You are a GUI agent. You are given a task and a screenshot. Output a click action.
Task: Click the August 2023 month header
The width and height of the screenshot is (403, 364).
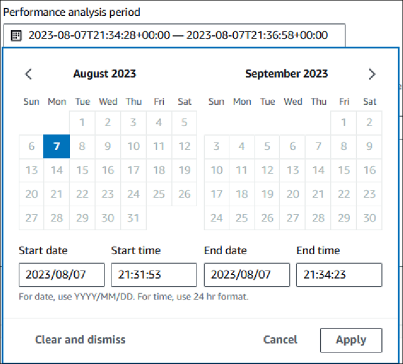(x=104, y=74)
